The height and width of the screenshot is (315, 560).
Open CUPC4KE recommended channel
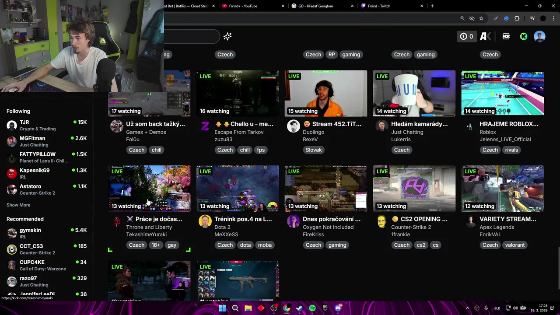46,266
